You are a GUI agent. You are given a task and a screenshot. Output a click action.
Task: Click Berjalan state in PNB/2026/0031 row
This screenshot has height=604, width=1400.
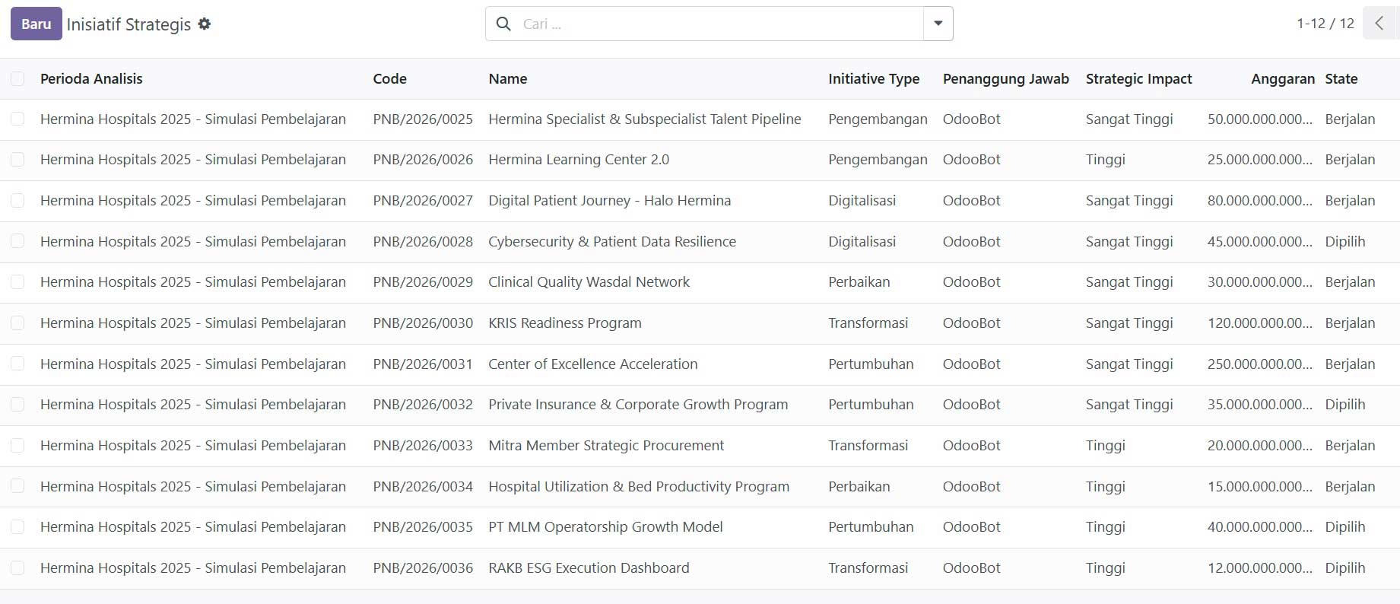pyautogui.click(x=1350, y=364)
